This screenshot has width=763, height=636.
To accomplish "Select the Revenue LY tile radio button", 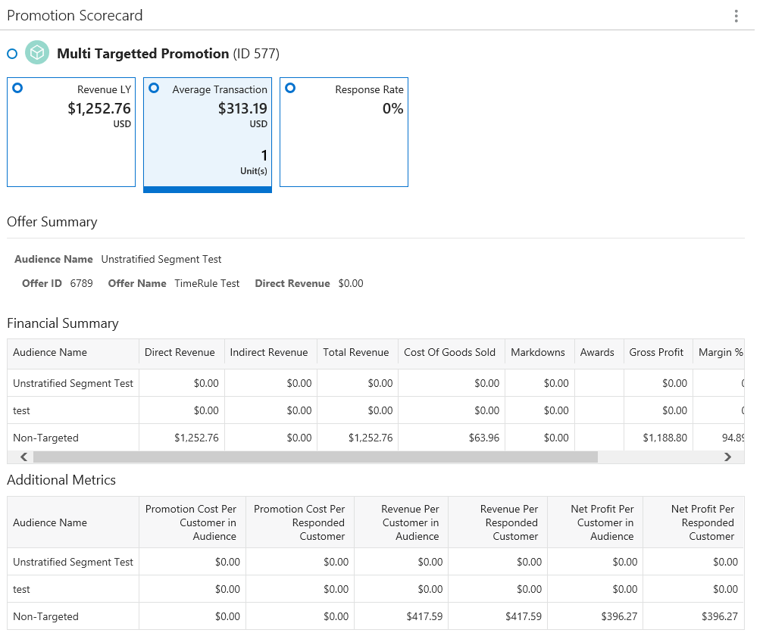I will [x=17, y=88].
